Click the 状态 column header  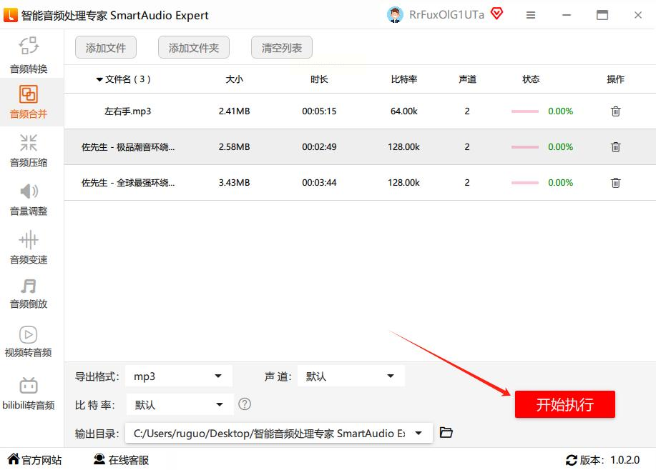tap(531, 79)
